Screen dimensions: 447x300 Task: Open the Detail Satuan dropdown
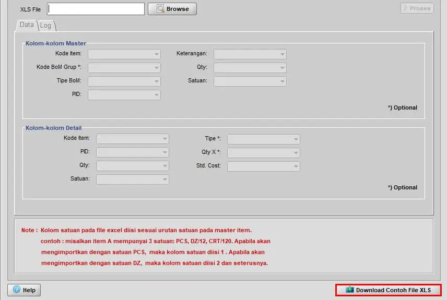coord(133,179)
